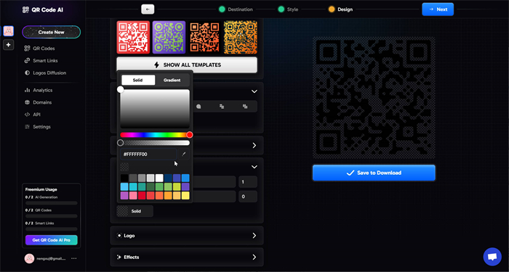509x272 pixels.
Task: Select the Design step
Action: pyautogui.click(x=340, y=9)
